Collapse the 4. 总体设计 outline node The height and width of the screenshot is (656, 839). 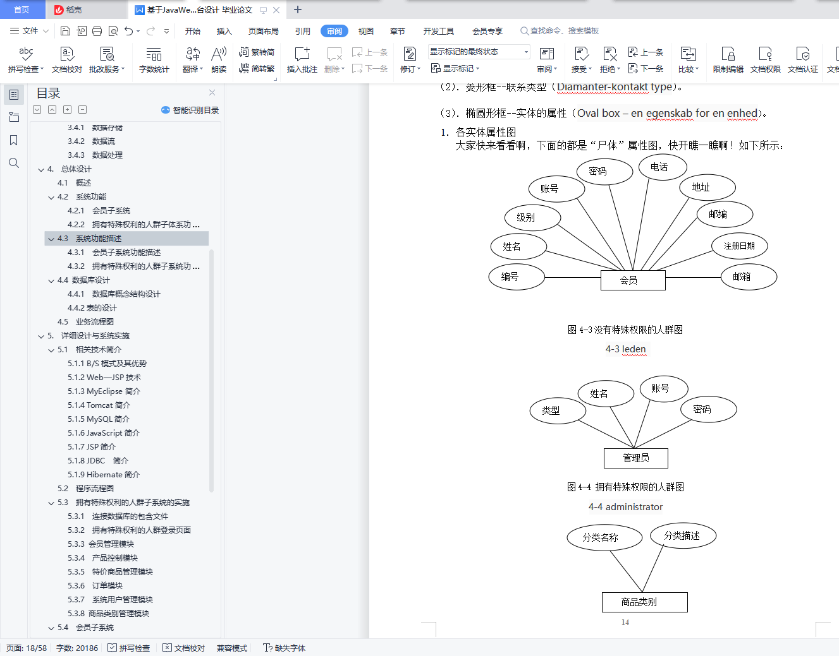(41, 169)
